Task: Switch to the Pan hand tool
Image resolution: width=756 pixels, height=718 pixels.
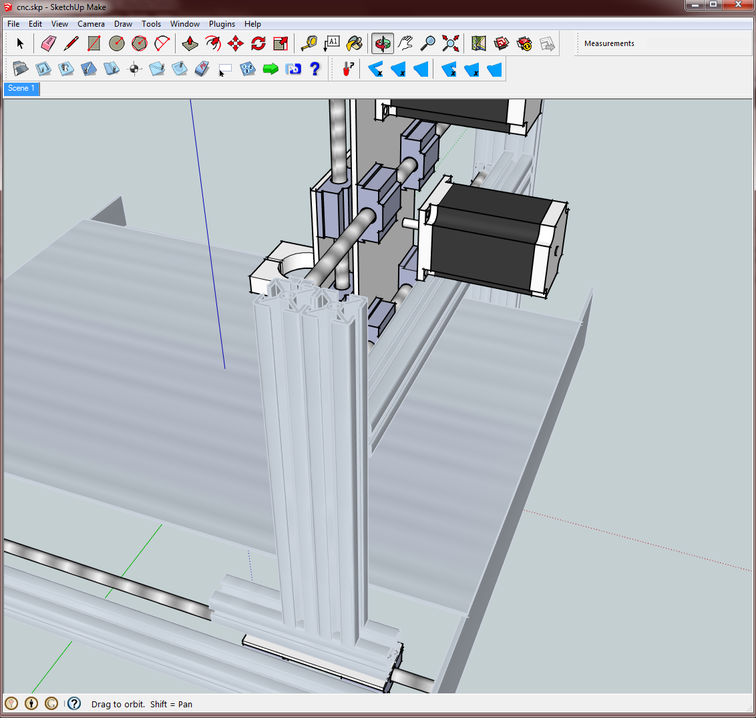Action: click(x=405, y=43)
